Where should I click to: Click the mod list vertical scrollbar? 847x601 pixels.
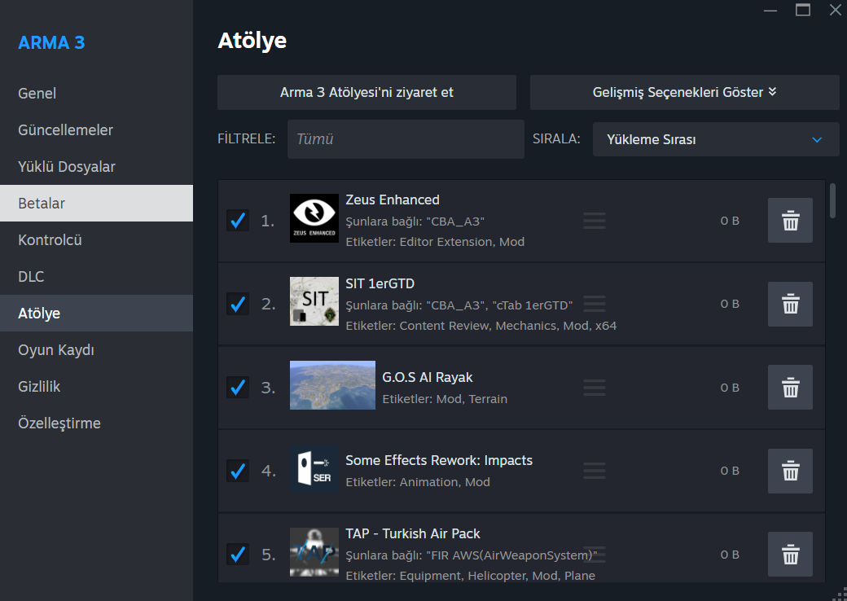(x=832, y=200)
